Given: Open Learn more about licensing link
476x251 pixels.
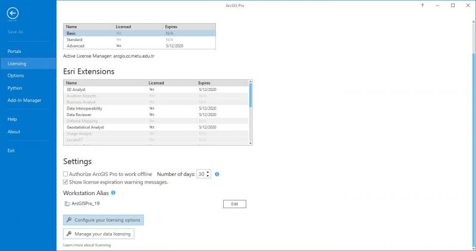Looking at the screenshot, I should (x=87, y=245).
